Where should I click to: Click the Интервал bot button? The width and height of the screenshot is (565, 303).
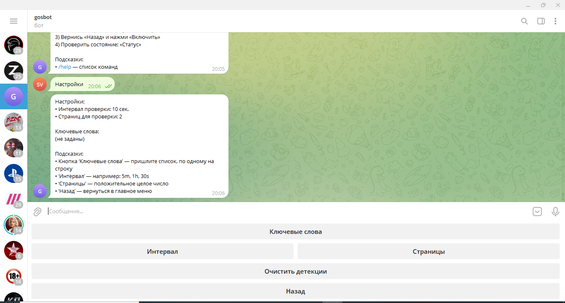(162, 251)
